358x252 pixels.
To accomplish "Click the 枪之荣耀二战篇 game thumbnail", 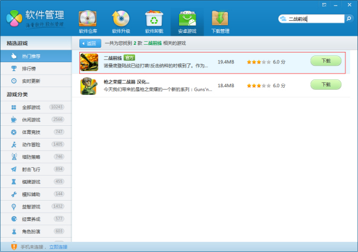I will click(x=89, y=86).
